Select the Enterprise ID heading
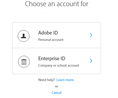Image resolution: width=118 pixels, height=98 pixels. (52, 58)
